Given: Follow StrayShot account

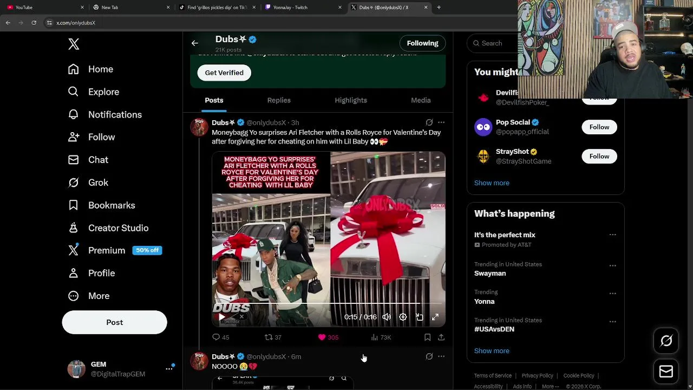Looking at the screenshot, I should pos(599,157).
